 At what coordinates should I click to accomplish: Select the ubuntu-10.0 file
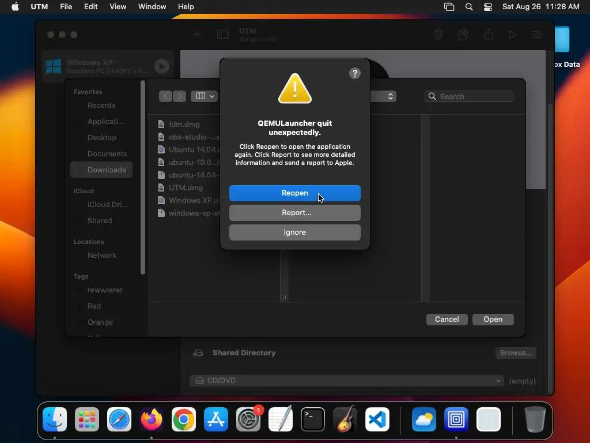click(188, 162)
